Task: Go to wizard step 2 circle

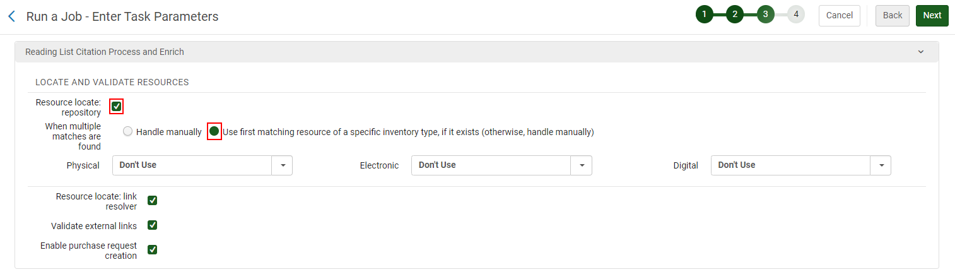Action: pos(735,15)
